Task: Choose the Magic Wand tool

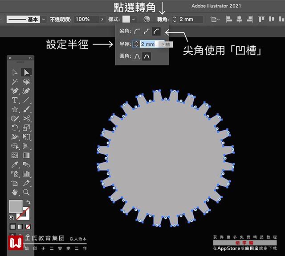Action: (x=15, y=82)
